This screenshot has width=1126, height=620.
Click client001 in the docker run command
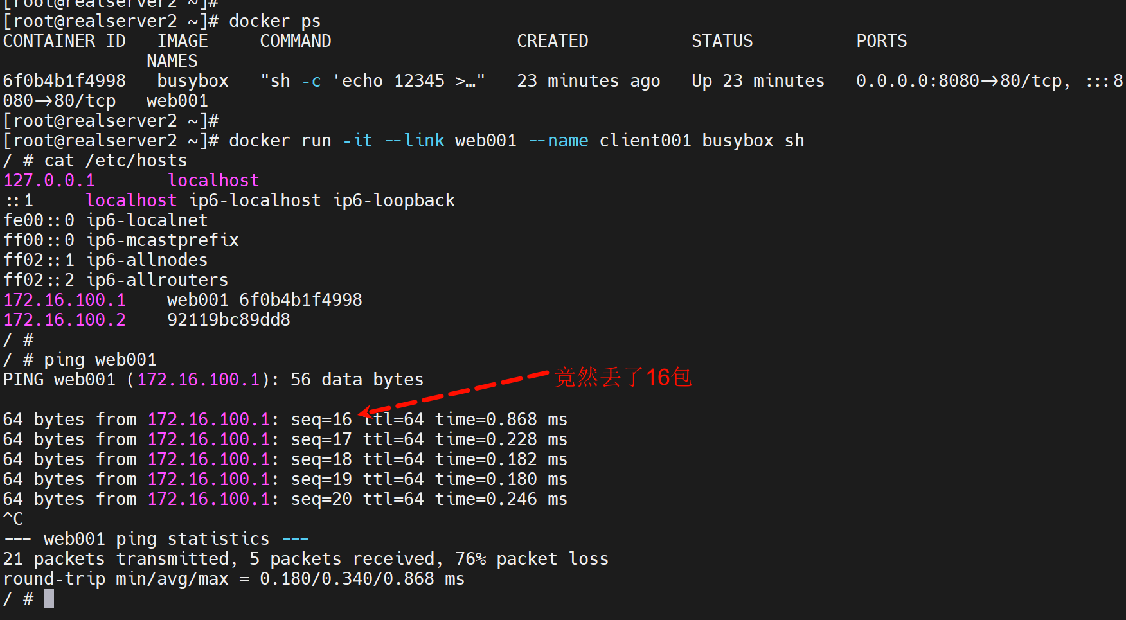tap(645, 141)
